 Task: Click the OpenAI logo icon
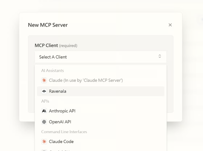[44, 122]
